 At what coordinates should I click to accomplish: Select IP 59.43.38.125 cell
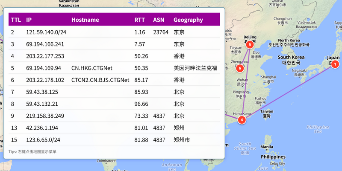click(x=42, y=92)
